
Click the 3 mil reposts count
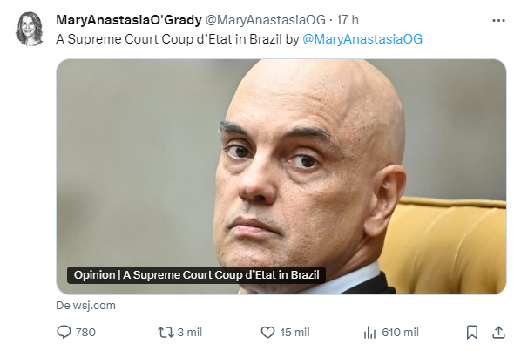pos(189,332)
